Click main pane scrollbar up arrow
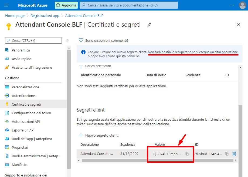The height and width of the screenshot is (177, 248). coord(240,68)
